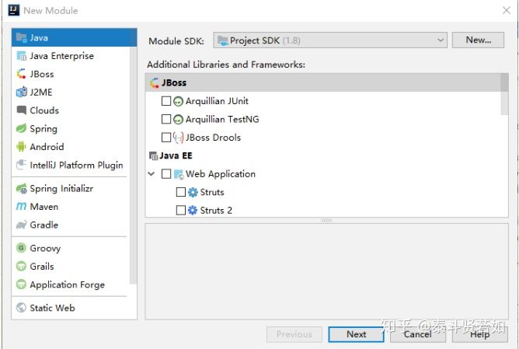
Task: Click the Maven module icon
Action: coord(21,207)
